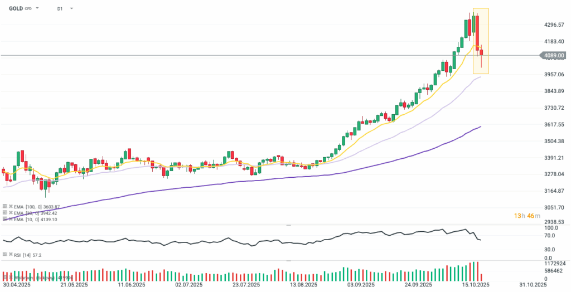This screenshot has height=292, width=571.
Task: Remove the EMA 30 indicator
Action: click(11, 213)
